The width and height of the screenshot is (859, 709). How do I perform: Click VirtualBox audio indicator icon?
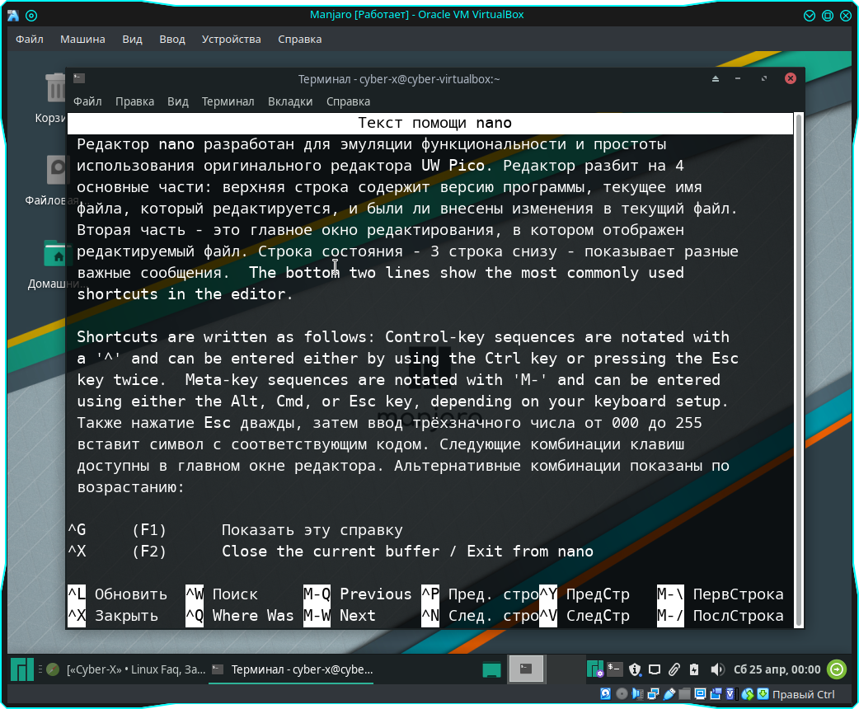(x=637, y=693)
